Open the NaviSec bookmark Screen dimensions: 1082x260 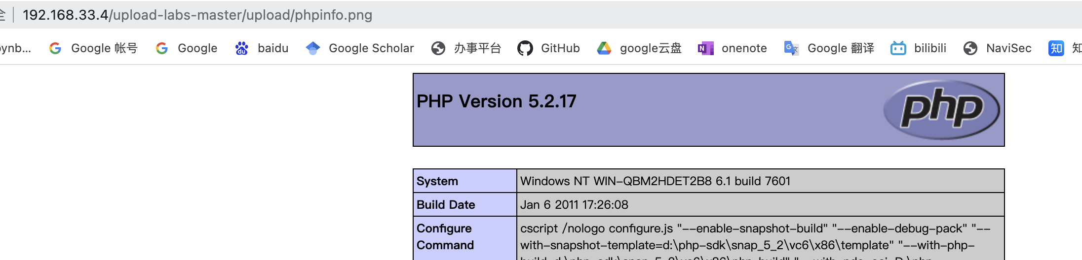pyautogui.click(x=997, y=48)
